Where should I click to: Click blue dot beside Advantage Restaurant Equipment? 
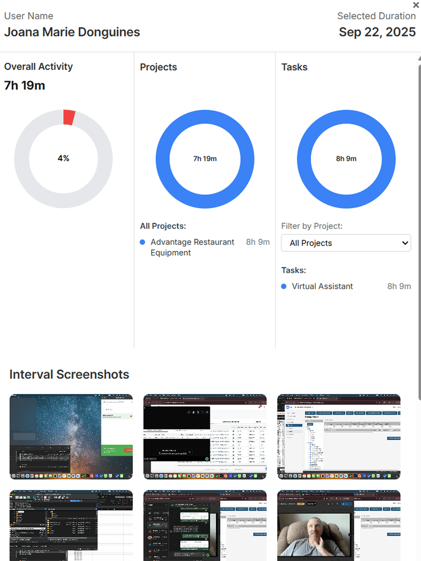pos(143,242)
